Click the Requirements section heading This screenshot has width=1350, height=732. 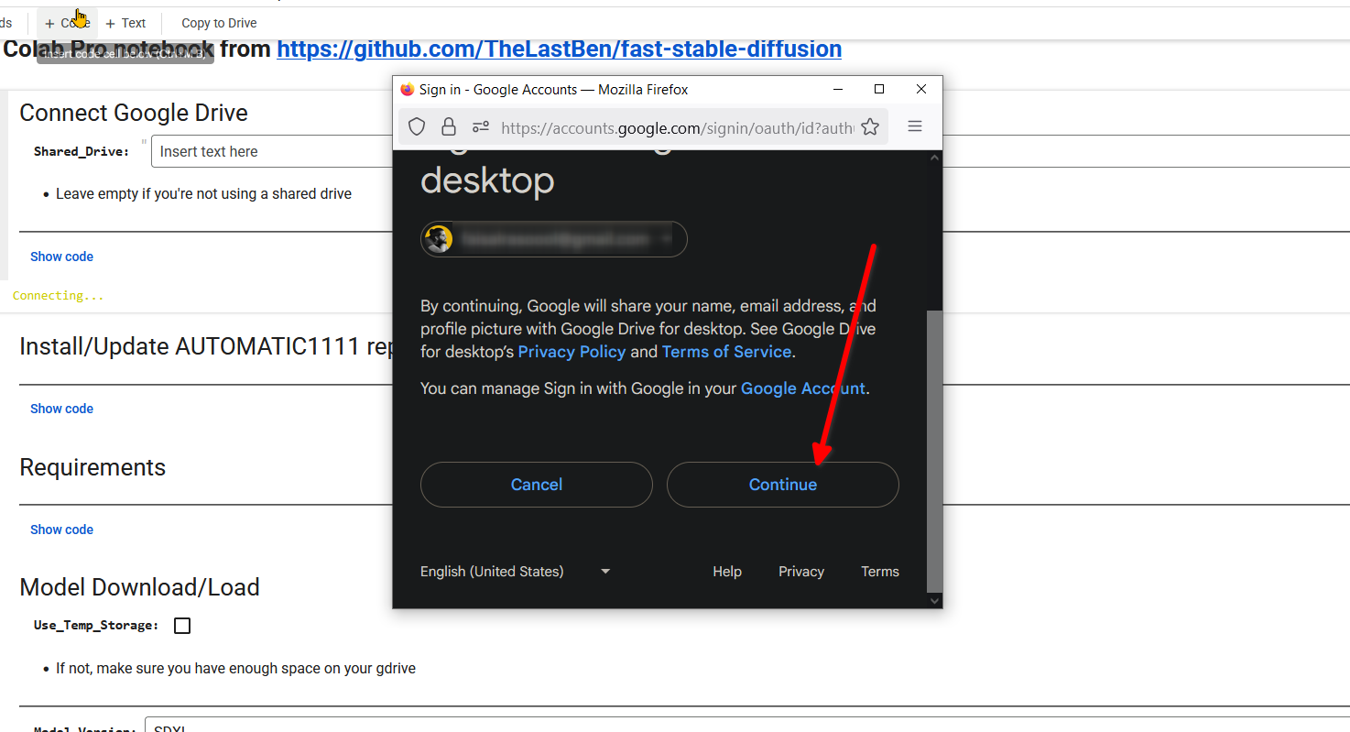93,467
